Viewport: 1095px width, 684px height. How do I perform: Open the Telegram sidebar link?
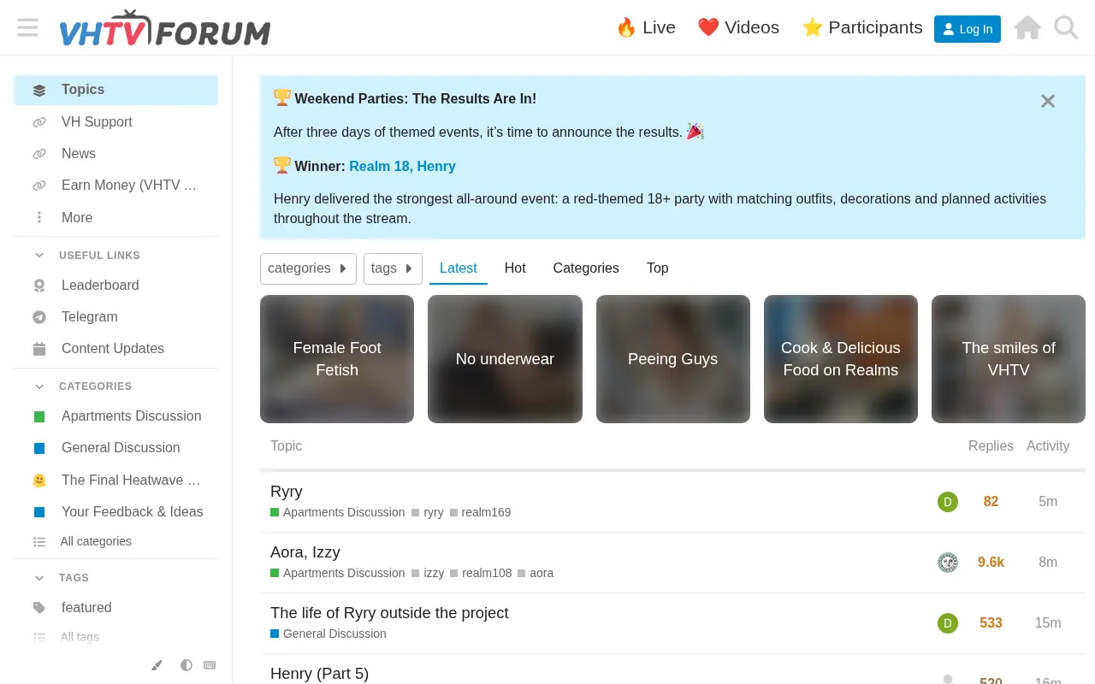point(116,316)
